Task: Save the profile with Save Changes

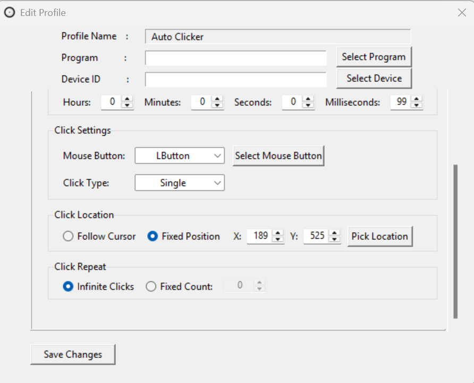Action: pyautogui.click(x=73, y=354)
